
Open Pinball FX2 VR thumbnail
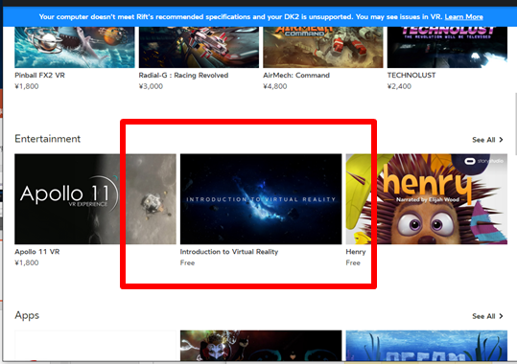75,47
